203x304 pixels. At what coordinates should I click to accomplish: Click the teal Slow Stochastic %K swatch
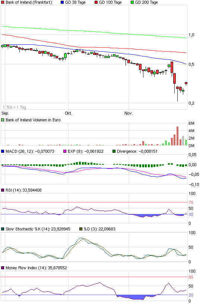(x=3, y=229)
